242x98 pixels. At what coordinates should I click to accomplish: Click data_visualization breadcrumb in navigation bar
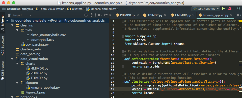50,9
